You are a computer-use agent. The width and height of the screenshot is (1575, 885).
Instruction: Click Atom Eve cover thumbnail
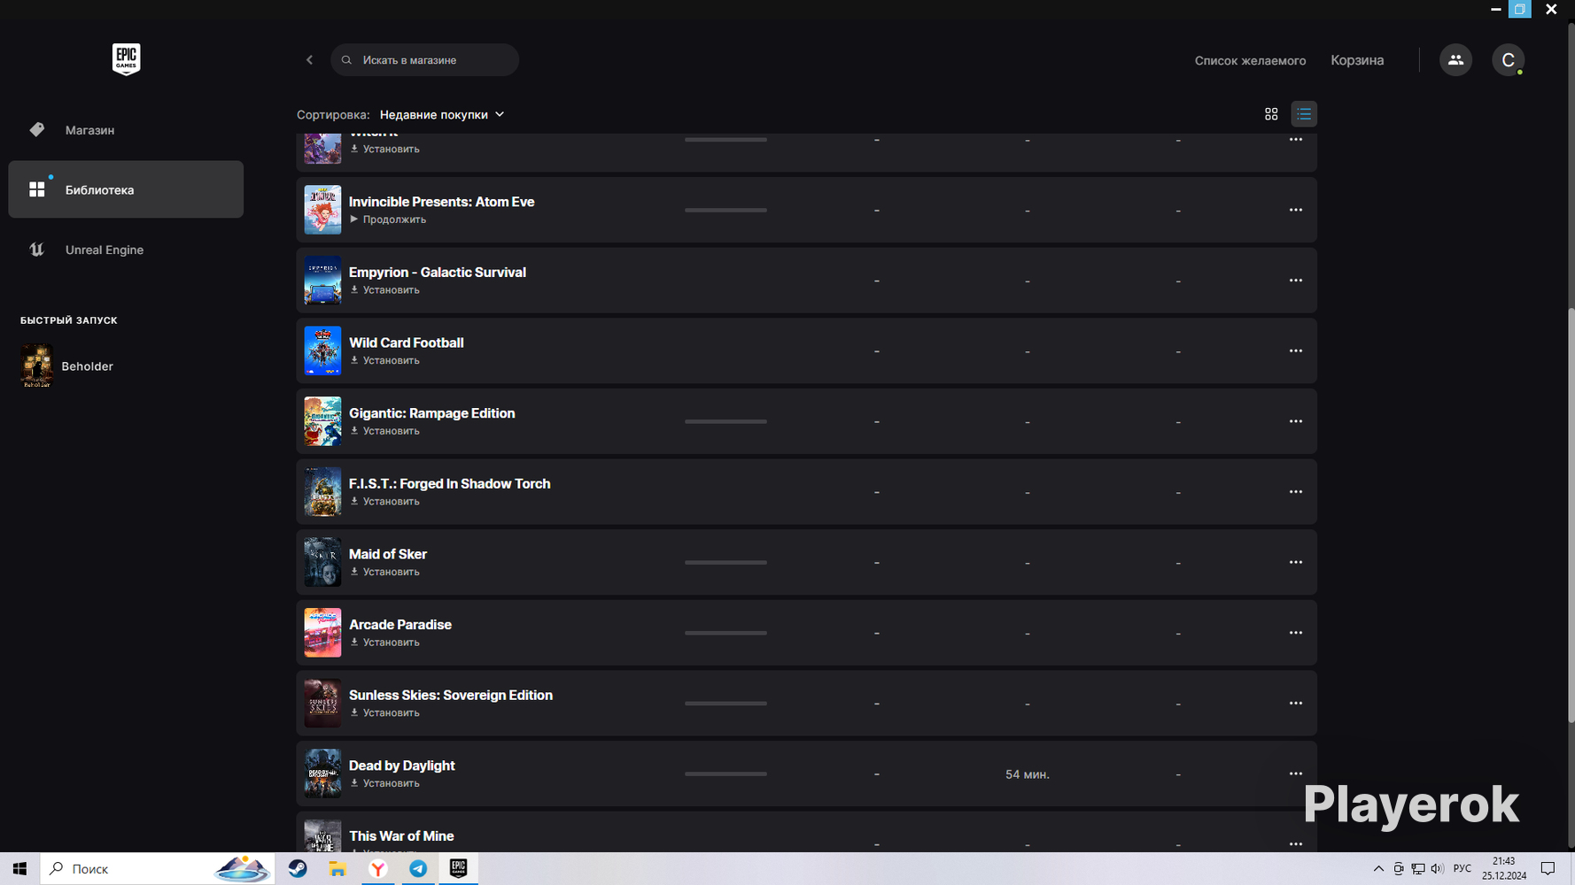[322, 210]
